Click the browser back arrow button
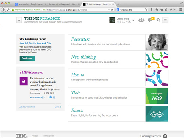The image size is (184, 138). coord(4,10)
